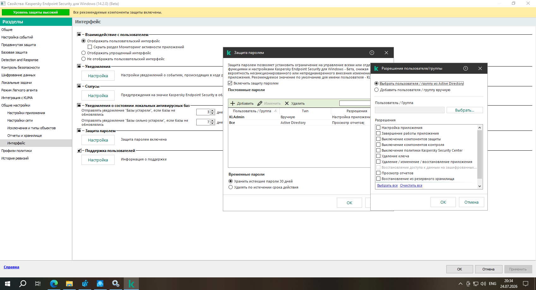Open help in the Защита паролем dialog
536x290 pixels.
(x=372, y=53)
